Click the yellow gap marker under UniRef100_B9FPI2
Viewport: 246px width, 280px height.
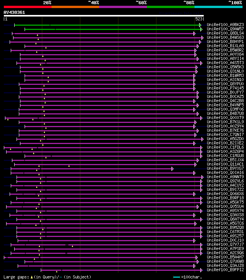57,272
